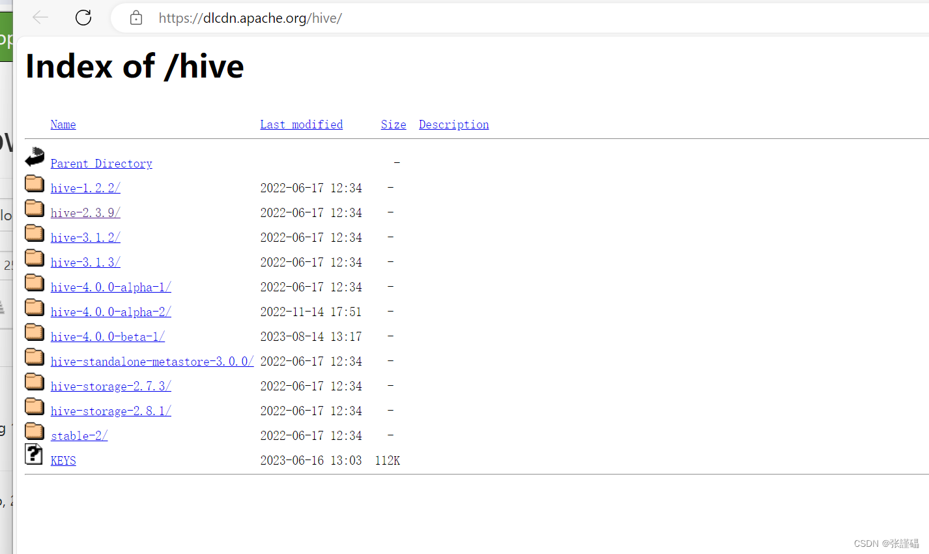Sort the listing by Last modified
This screenshot has width=929, height=554.
point(301,124)
